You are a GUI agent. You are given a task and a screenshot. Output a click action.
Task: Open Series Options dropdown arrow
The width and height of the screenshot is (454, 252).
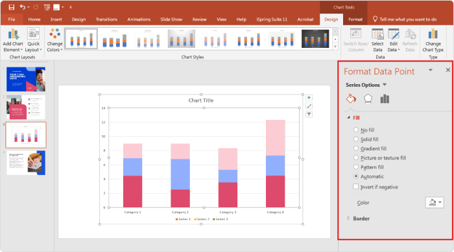click(x=385, y=85)
